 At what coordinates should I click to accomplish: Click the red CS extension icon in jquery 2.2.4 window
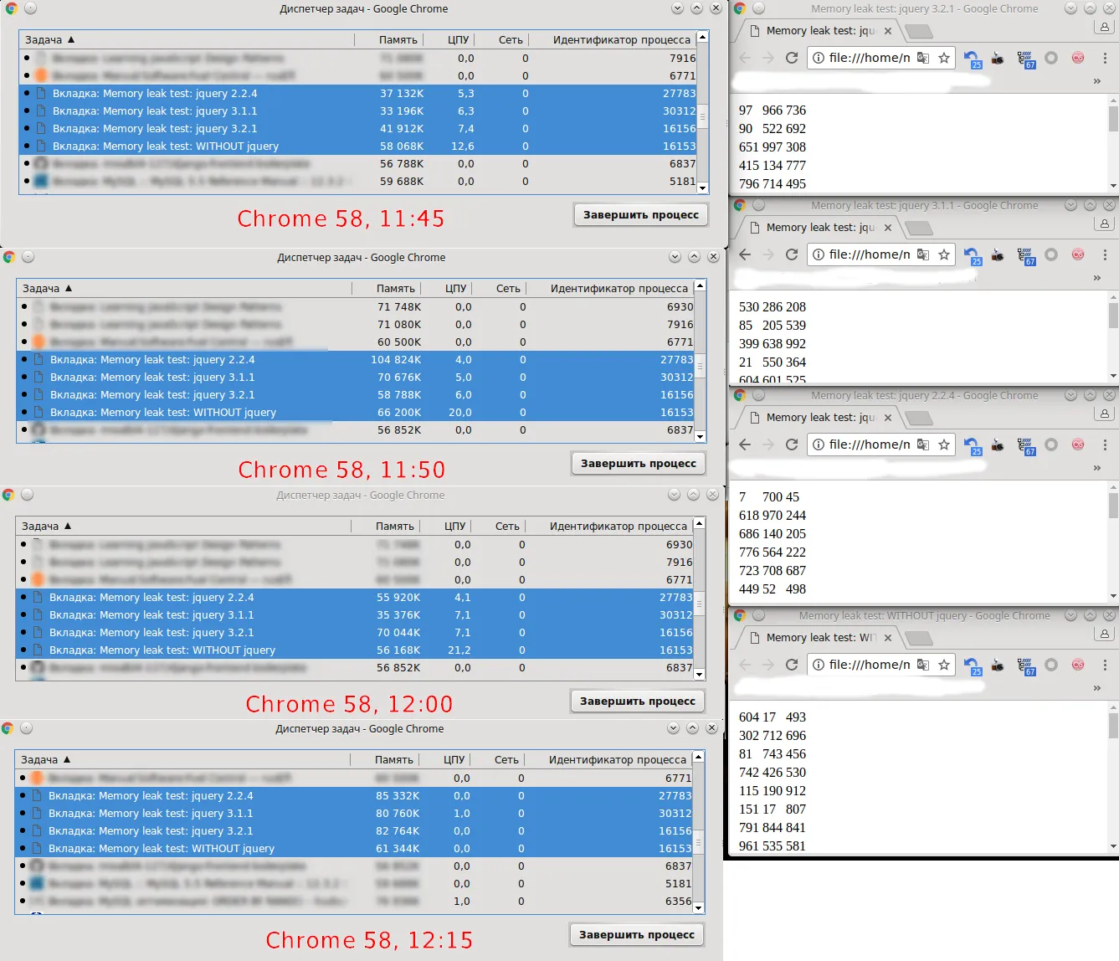1078,445
